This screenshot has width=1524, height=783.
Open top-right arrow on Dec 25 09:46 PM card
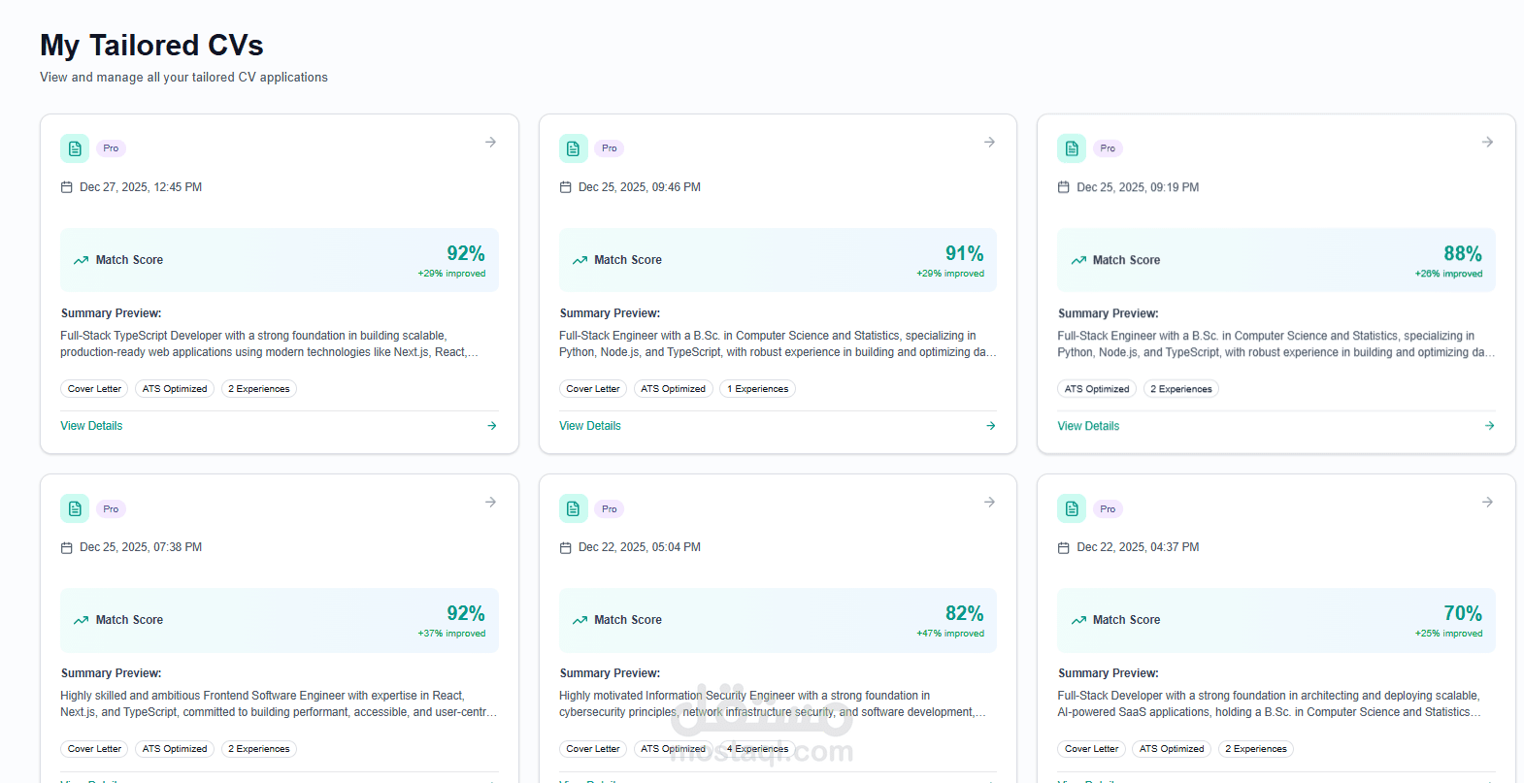pyautogui.click(x=989, y=142)
